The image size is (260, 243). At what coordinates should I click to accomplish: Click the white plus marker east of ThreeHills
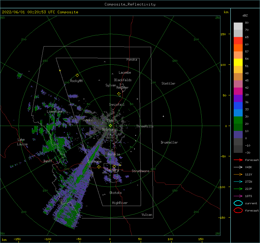pos(163,116)
